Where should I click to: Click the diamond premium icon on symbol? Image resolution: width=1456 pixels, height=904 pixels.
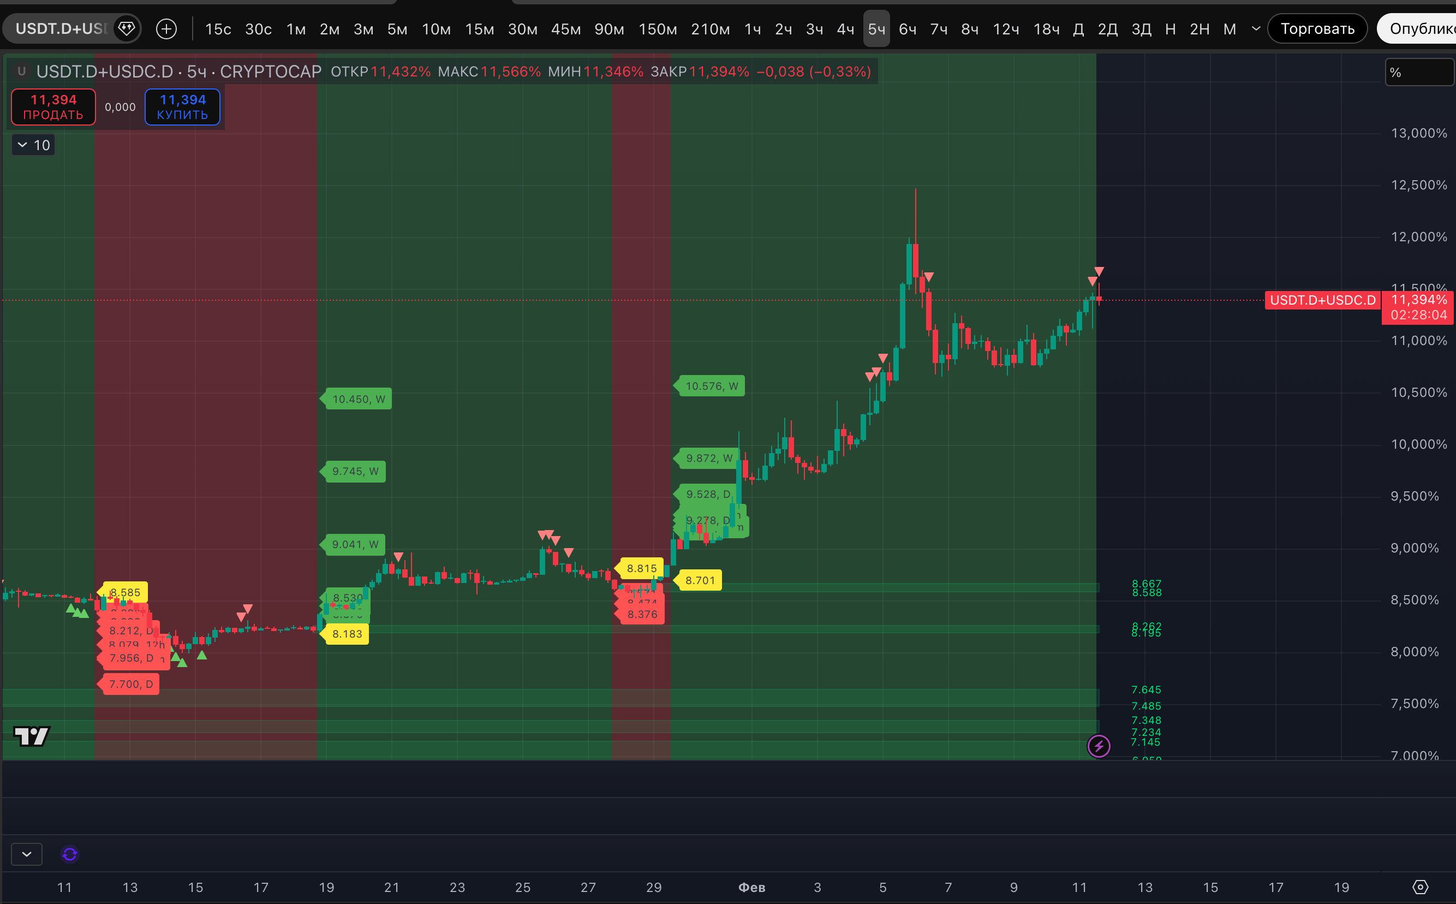(x=126, y=28)
